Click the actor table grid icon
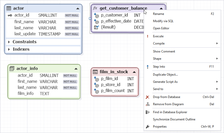This screenshot has height=133, width=224. click(x=9, y=8)
